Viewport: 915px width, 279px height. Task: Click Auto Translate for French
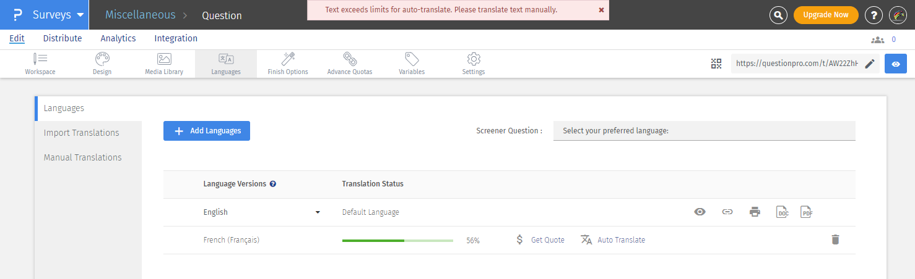tap(613, 239)
